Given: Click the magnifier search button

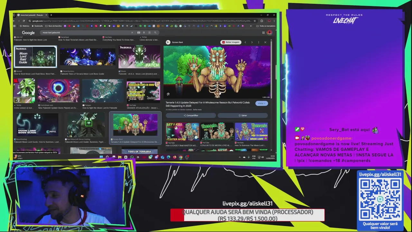Looking at the screenshot, I should (155, 33).
